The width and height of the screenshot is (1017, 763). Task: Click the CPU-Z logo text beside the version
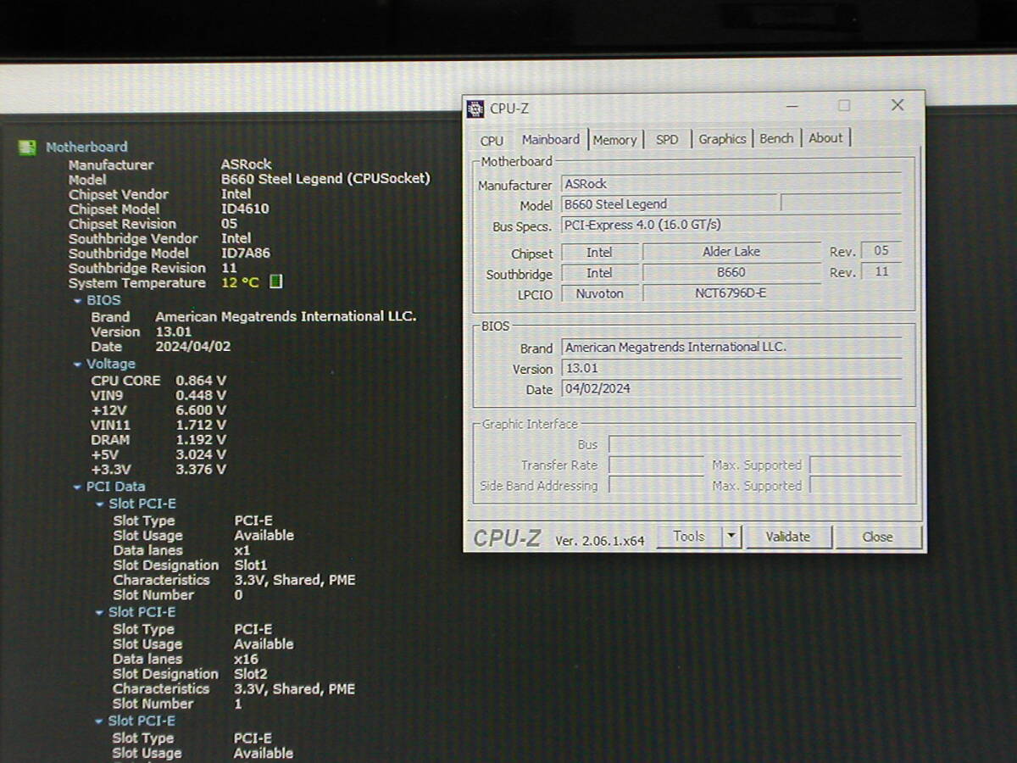(x=507, y=538)
